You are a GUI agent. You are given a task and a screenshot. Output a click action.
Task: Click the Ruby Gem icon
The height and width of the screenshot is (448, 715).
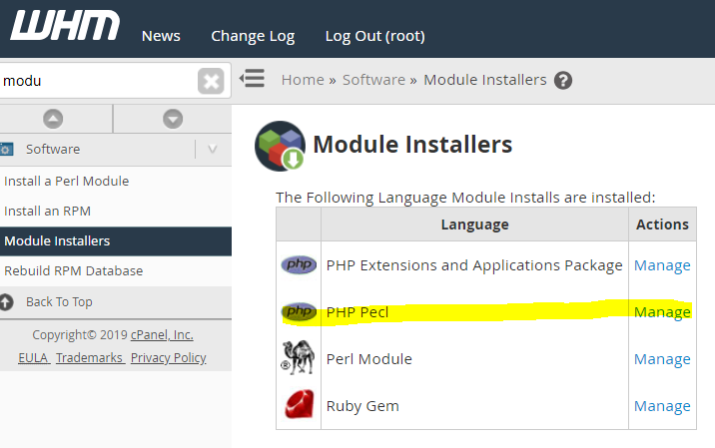click(x=298, y=405)
